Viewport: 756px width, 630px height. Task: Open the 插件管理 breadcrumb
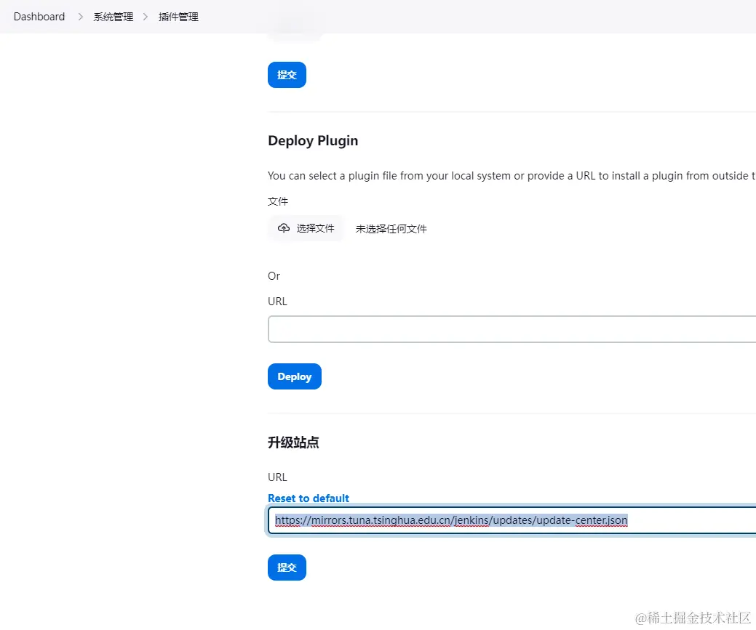(178, 17)
